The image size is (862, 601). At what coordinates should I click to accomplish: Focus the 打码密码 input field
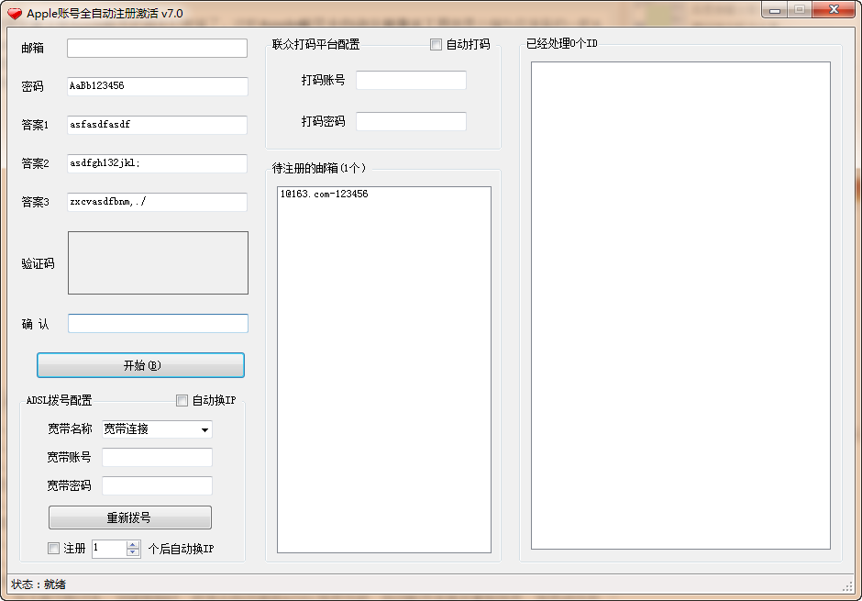tap(411, 121)
